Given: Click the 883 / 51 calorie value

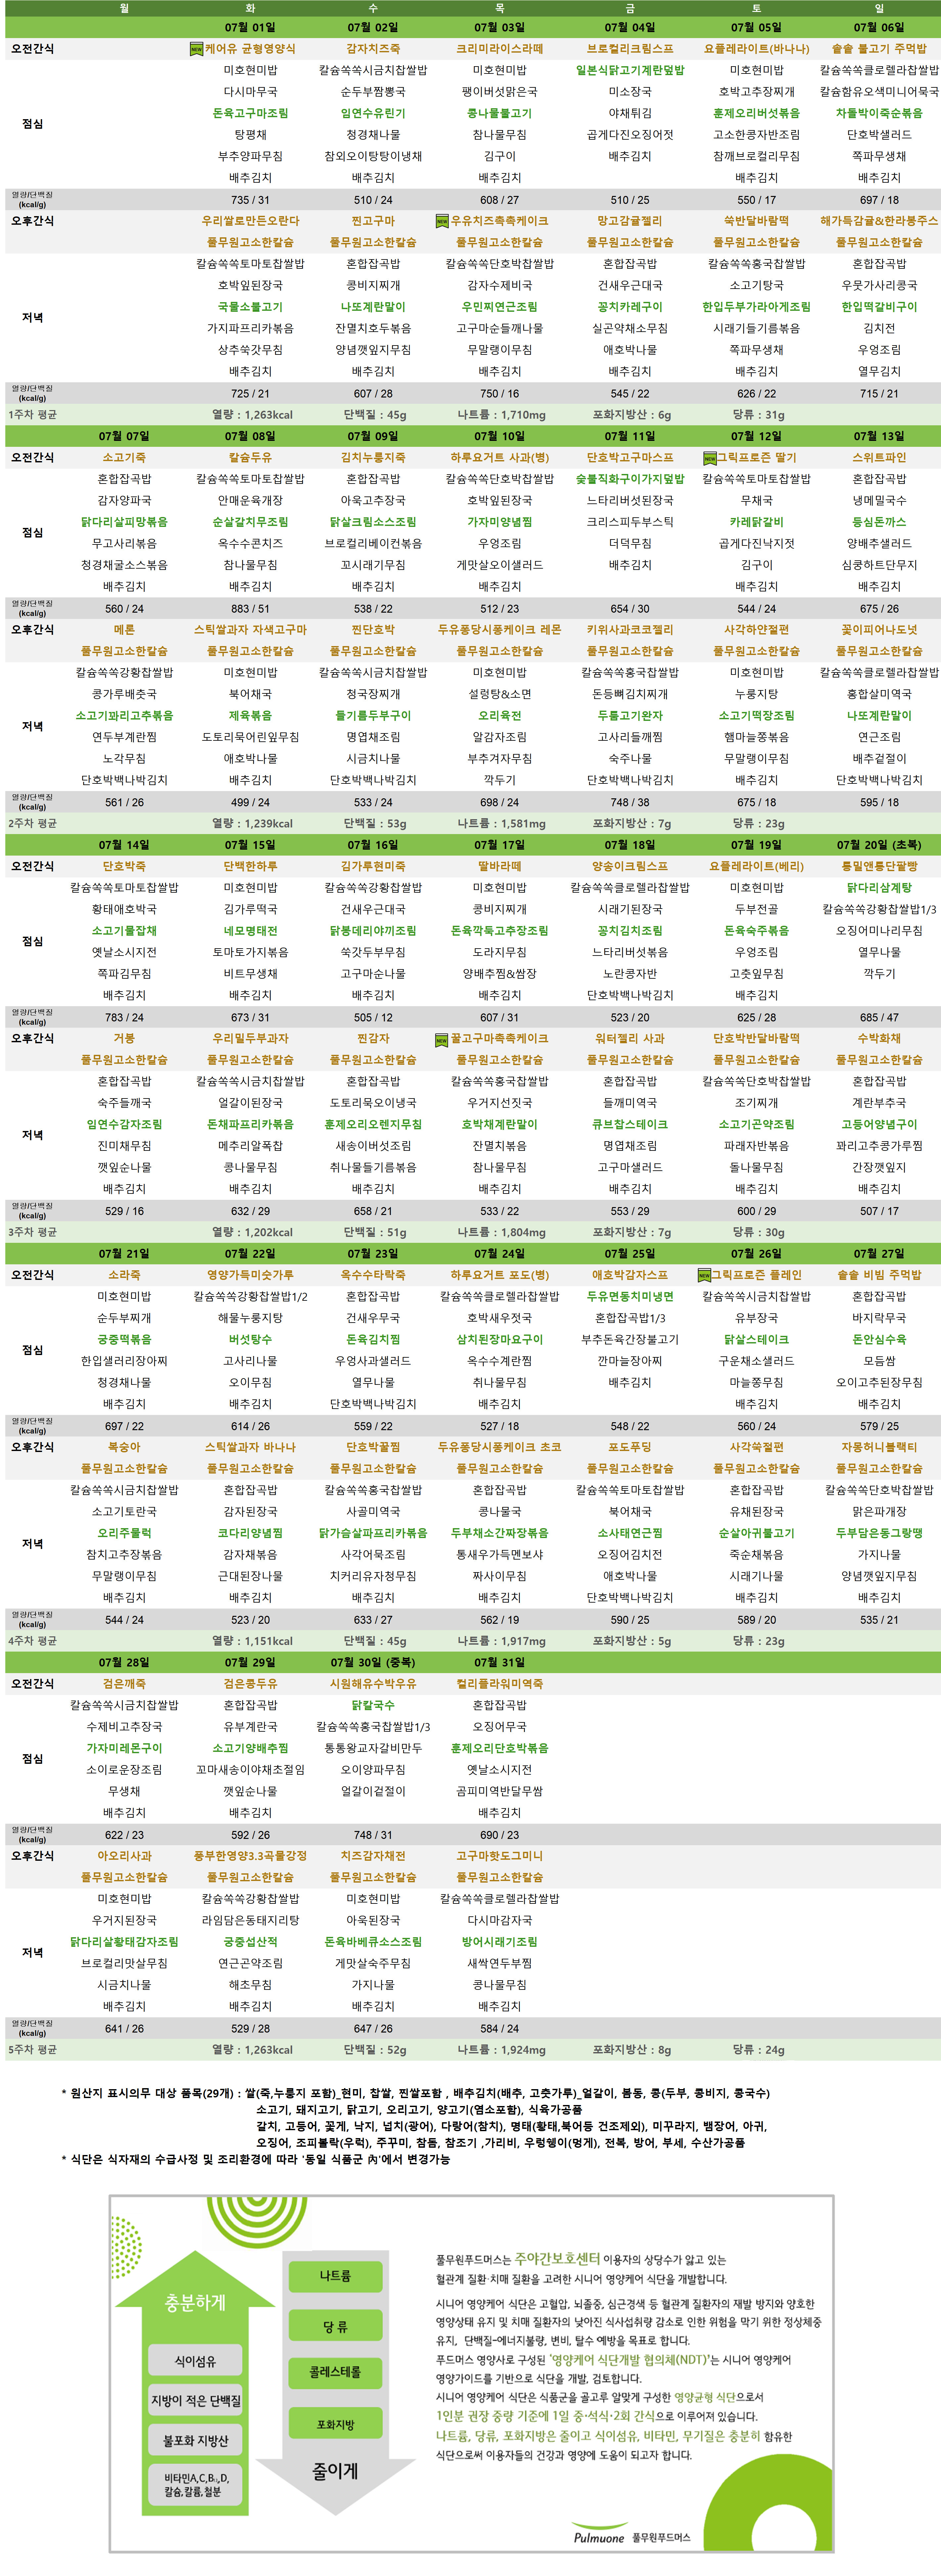Looking at the screenshot, I should [x=250, y=609].
